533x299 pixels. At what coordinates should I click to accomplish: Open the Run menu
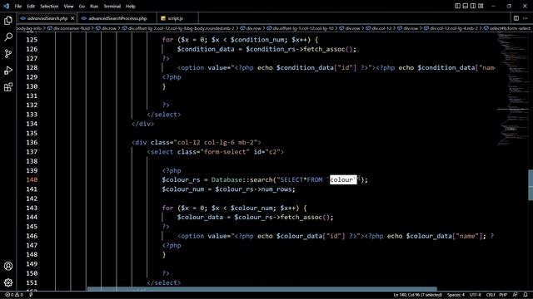[x=94, y=6]
